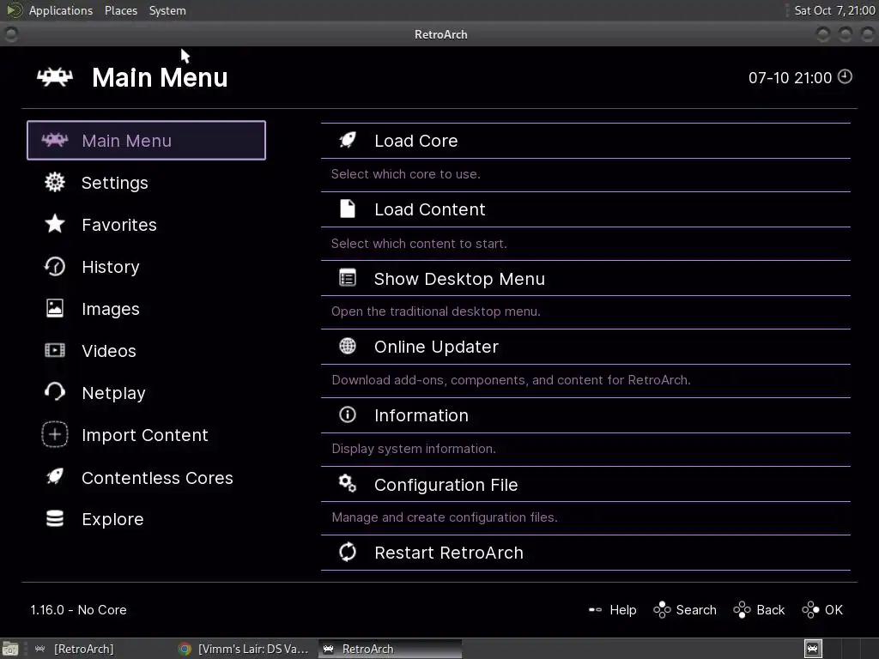Open the Places menu in top panel
The height and width of the screenshot is (659, 879).
pyautogui.click(x=120, y=10)
